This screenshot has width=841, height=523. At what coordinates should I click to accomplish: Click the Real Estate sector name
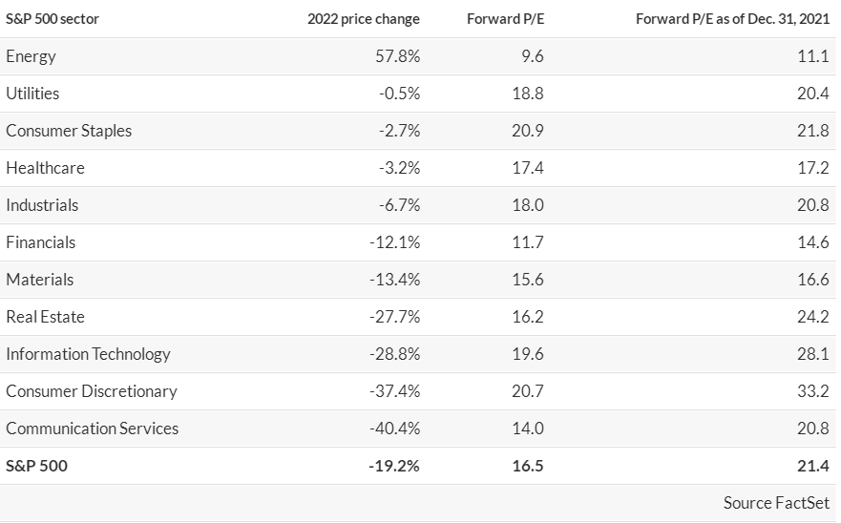[46, 317]
